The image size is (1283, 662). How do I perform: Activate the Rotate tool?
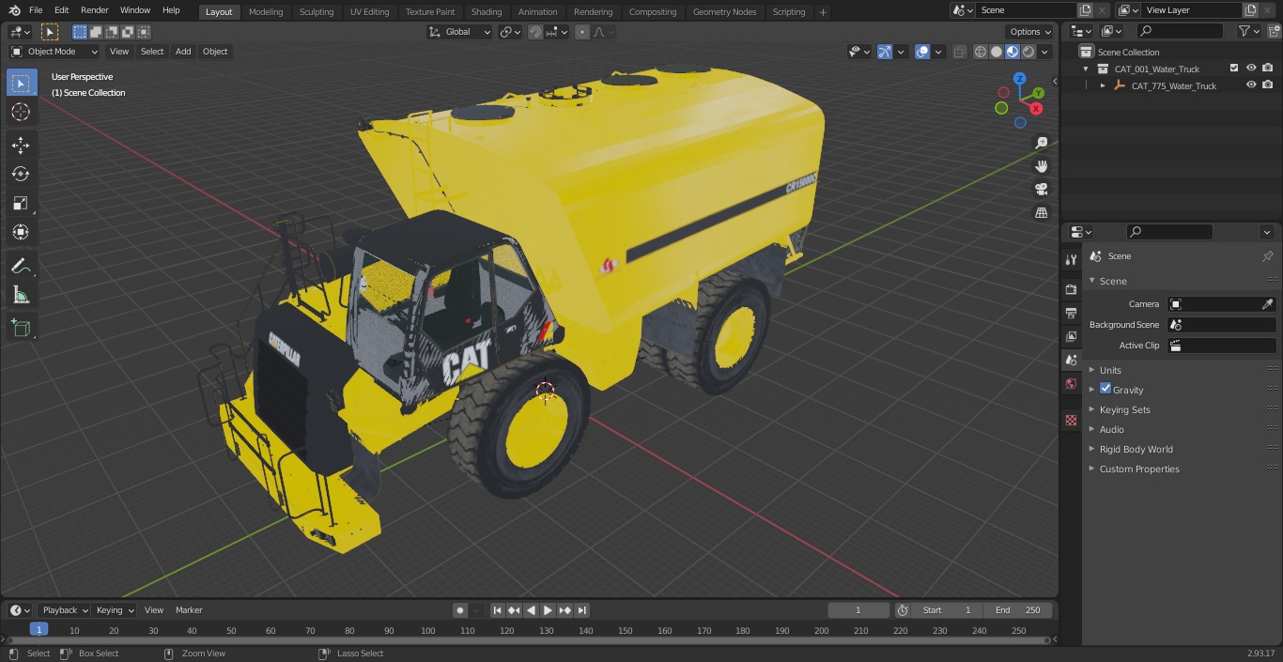[21, 174]
